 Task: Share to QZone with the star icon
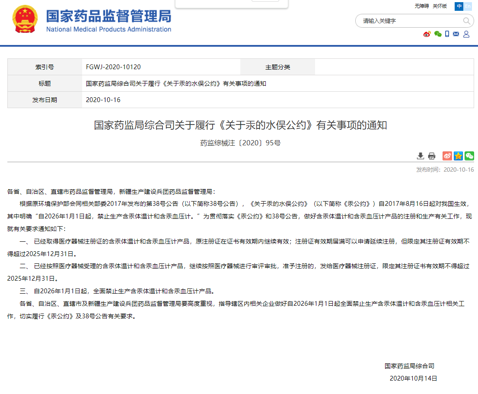pyautogui.click(x=458, y=156)
